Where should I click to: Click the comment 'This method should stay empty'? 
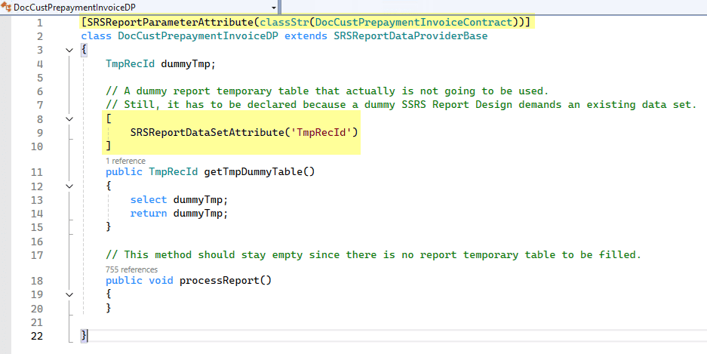click(x=373, y=255)
